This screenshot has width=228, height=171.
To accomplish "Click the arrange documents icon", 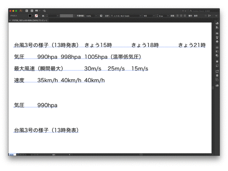I will point(36,11).
